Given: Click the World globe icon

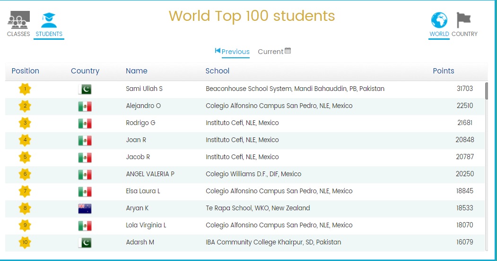Looking at the screenshot, I should click(439, 20).
